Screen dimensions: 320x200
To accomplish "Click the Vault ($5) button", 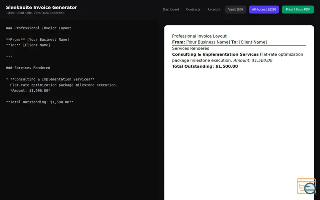I will coord(236,9).
